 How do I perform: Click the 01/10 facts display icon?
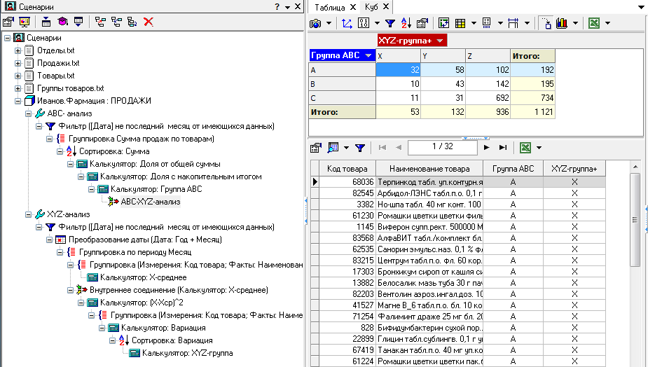[x=364, y=23]
